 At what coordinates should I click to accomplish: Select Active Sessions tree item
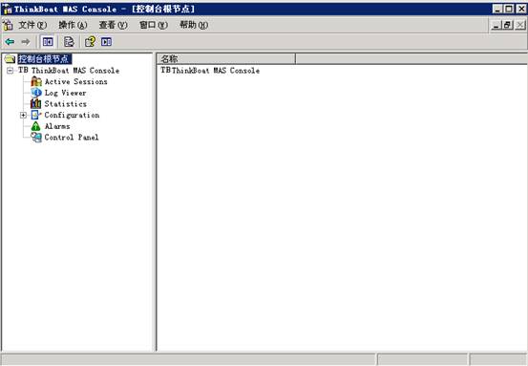click(x=76, y=81)
